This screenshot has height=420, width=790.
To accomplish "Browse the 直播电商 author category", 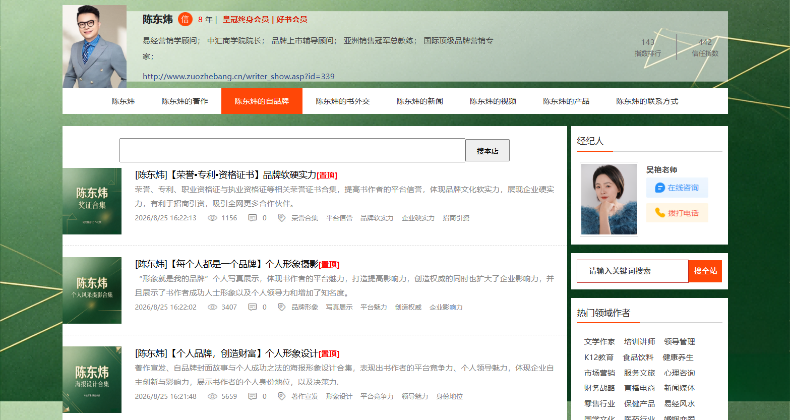I will point(640,388).
